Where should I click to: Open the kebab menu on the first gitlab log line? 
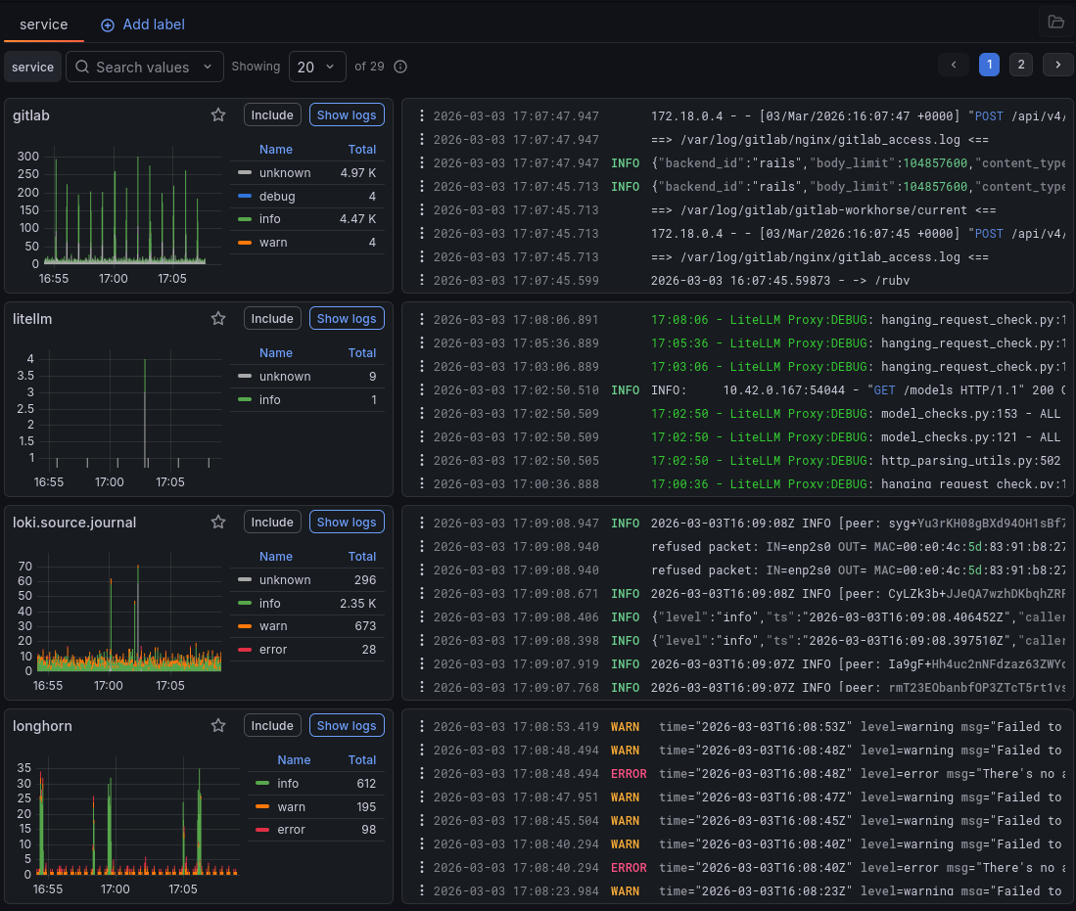click(422, 115)
